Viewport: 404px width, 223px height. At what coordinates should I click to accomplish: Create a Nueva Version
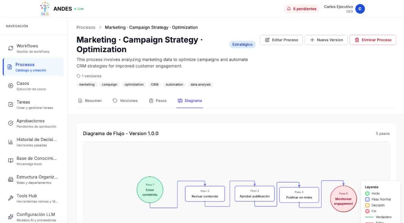(326, 40)
